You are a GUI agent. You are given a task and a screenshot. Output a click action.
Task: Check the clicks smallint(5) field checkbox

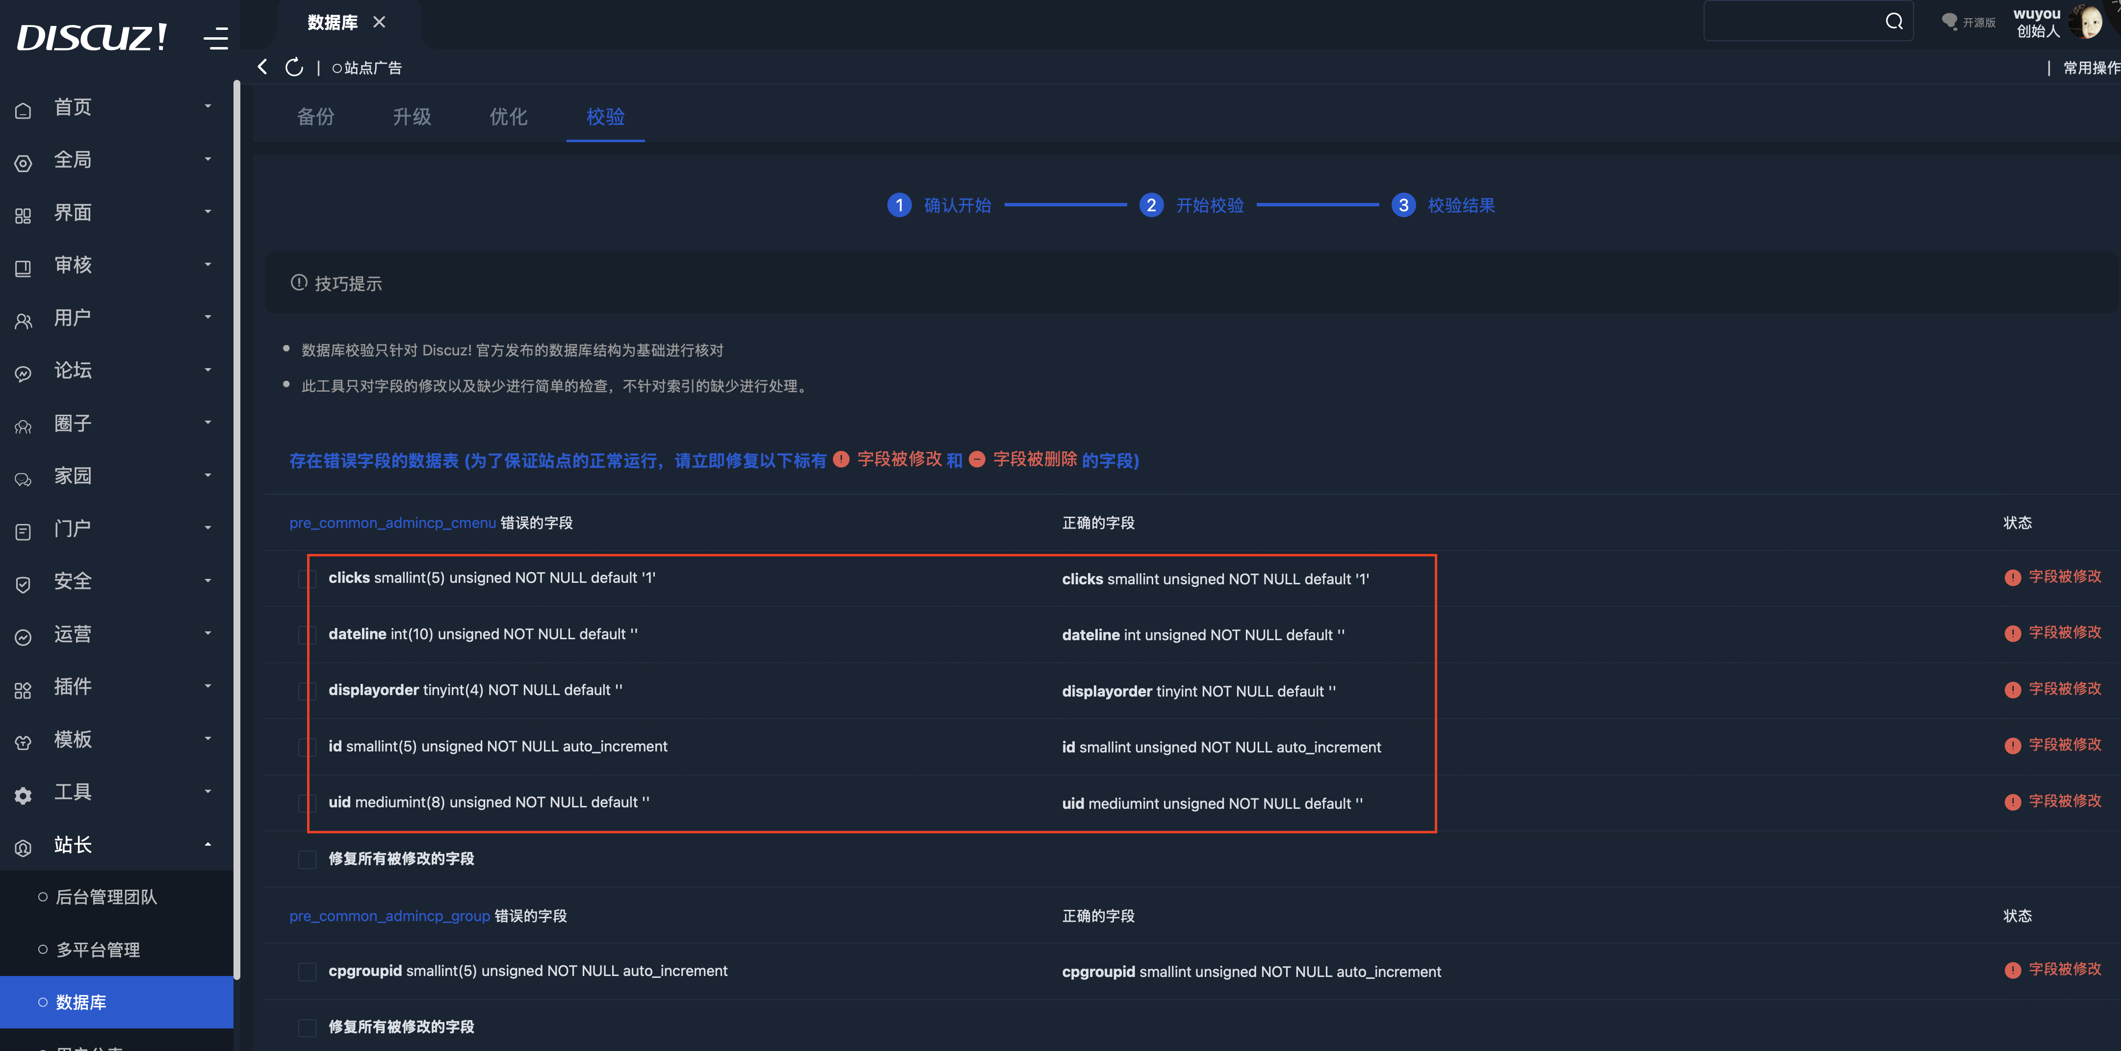(x=307, y=578)
